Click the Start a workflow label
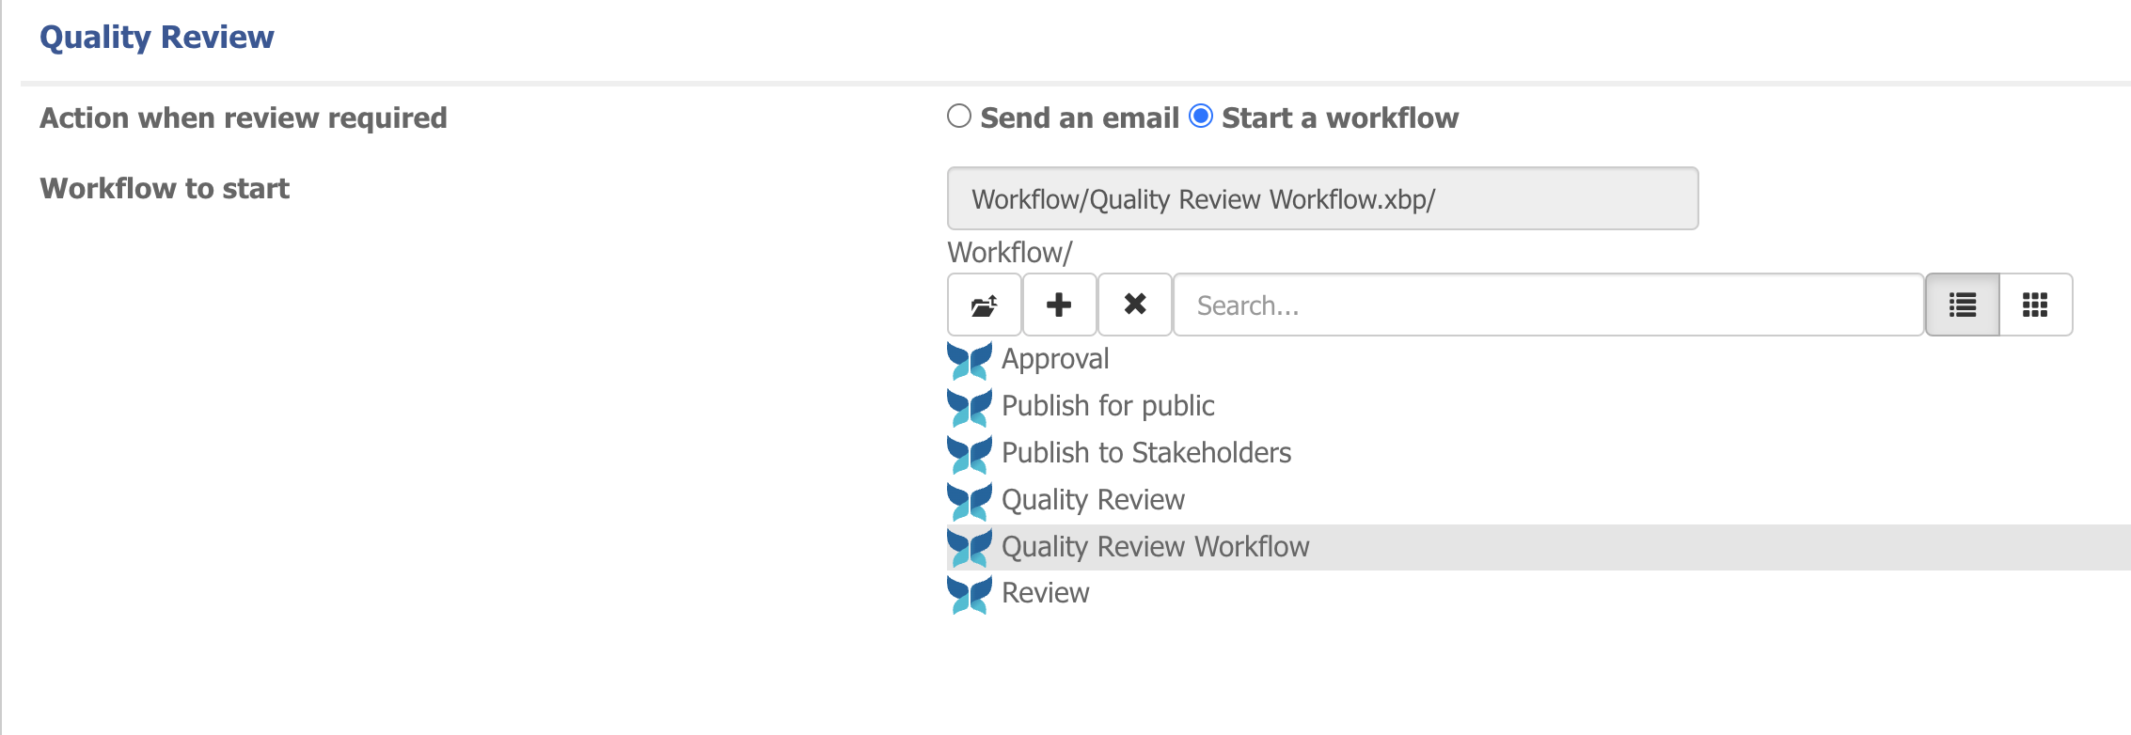The image size is (2131, 735). 1340,118
